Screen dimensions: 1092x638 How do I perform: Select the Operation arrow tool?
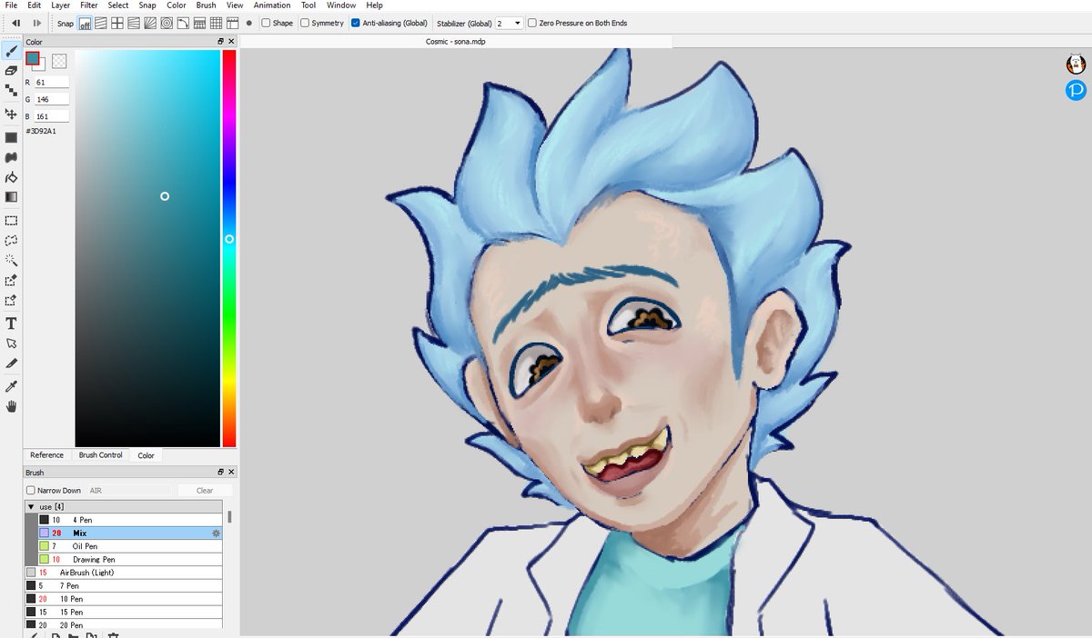11,343
